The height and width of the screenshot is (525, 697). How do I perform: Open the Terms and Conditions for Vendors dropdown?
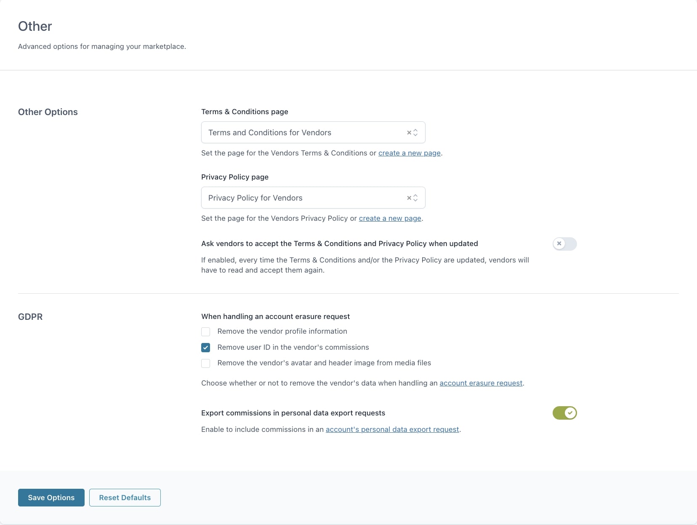click(303, 133)
